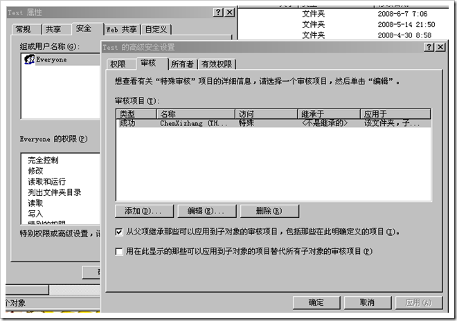This screenshot has width=457, height=321.
Task: Toggle the 从父项继承 audit entries checkbox
Action: coord(119,232)
